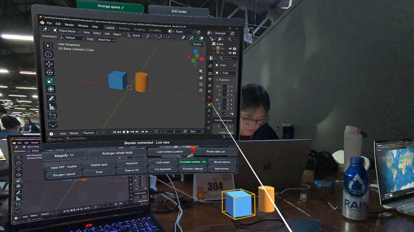The width and height of the screenshot is (414, 232).
Task: Open the Select Box drag dropdown
Action: [x=106, y=40]
